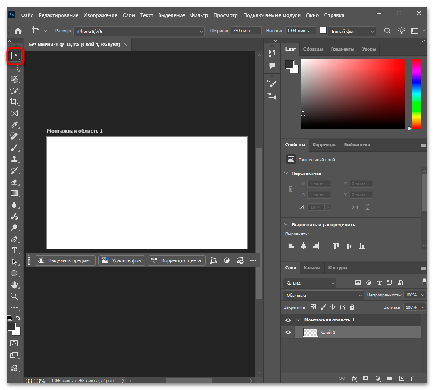Pick the Eyedropper tool
The image size is (434, 390).
click(14, 125)
